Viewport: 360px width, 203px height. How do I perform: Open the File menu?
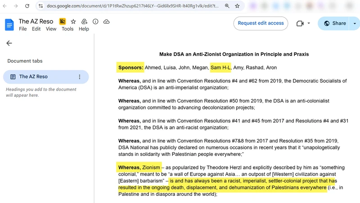click(22, 29)
